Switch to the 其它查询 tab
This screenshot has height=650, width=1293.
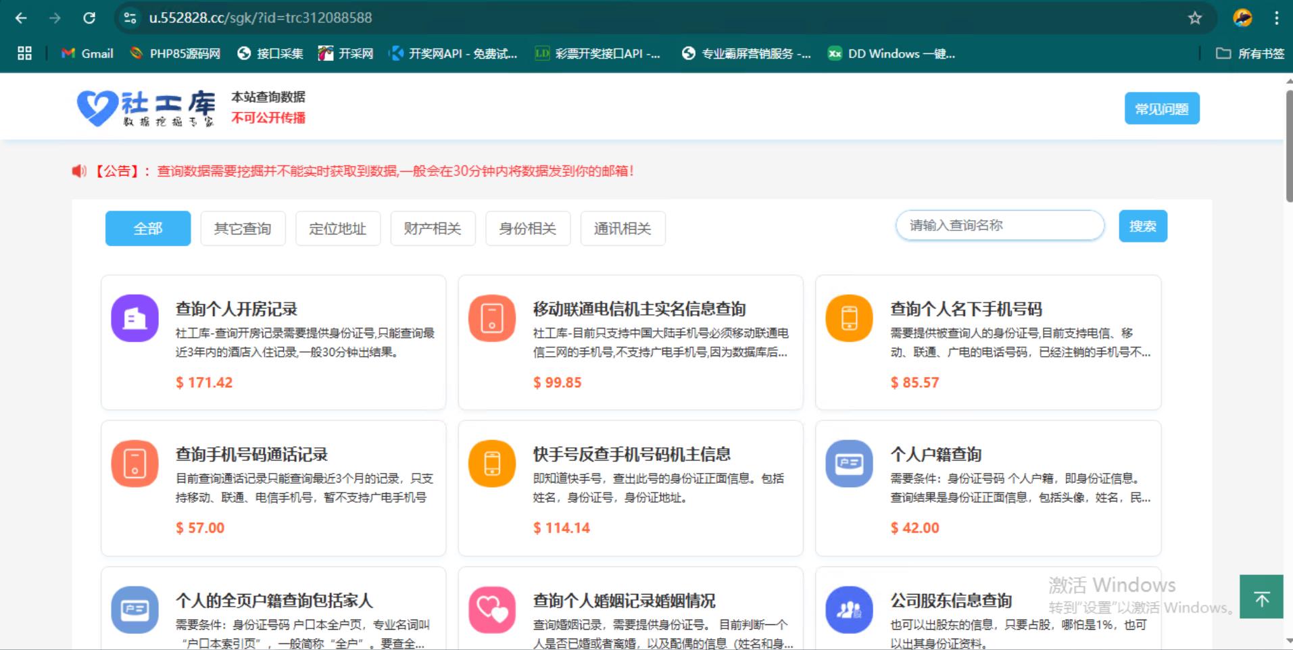tap(243, 228)
